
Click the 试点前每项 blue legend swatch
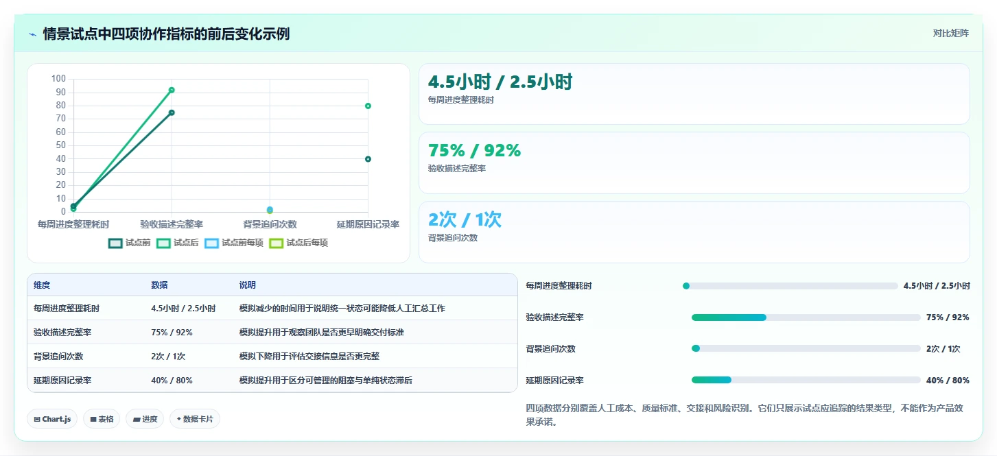point(211,243)
